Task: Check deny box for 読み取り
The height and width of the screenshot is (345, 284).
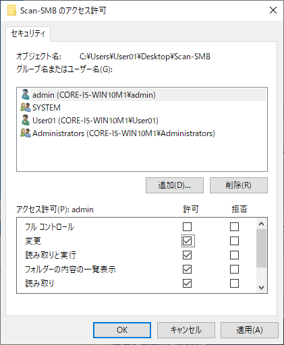Action: [234, 283]
